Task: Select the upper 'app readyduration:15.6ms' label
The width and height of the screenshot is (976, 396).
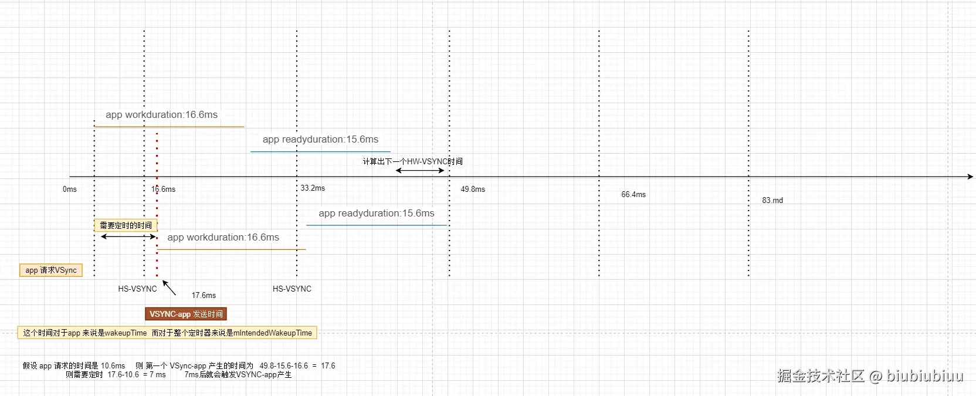Action: (320, 139)
